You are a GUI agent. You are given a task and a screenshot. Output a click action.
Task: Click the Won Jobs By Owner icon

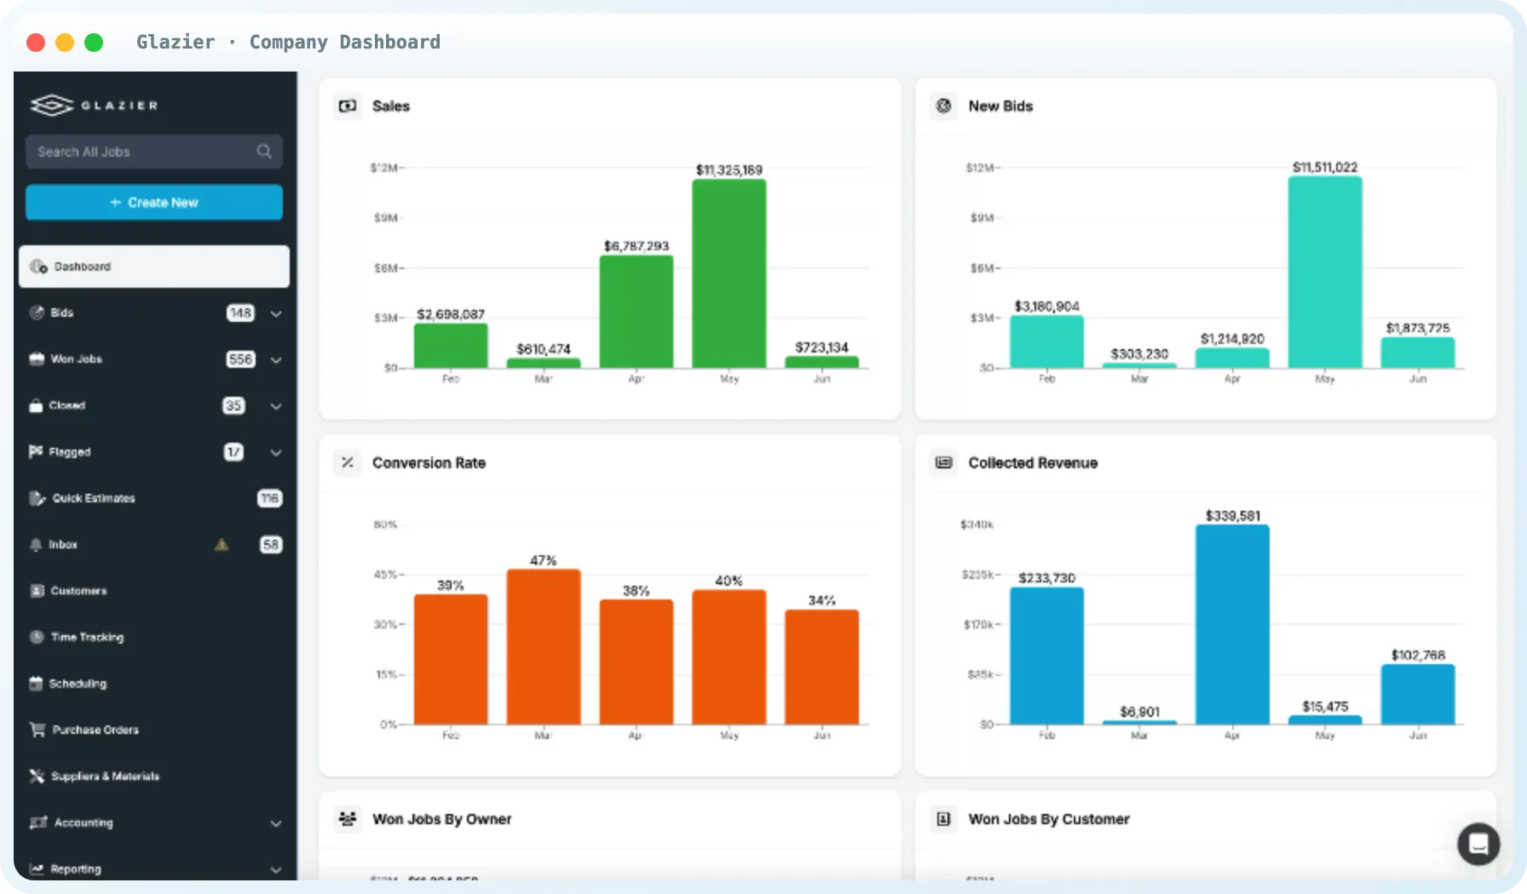click(348, 819)
